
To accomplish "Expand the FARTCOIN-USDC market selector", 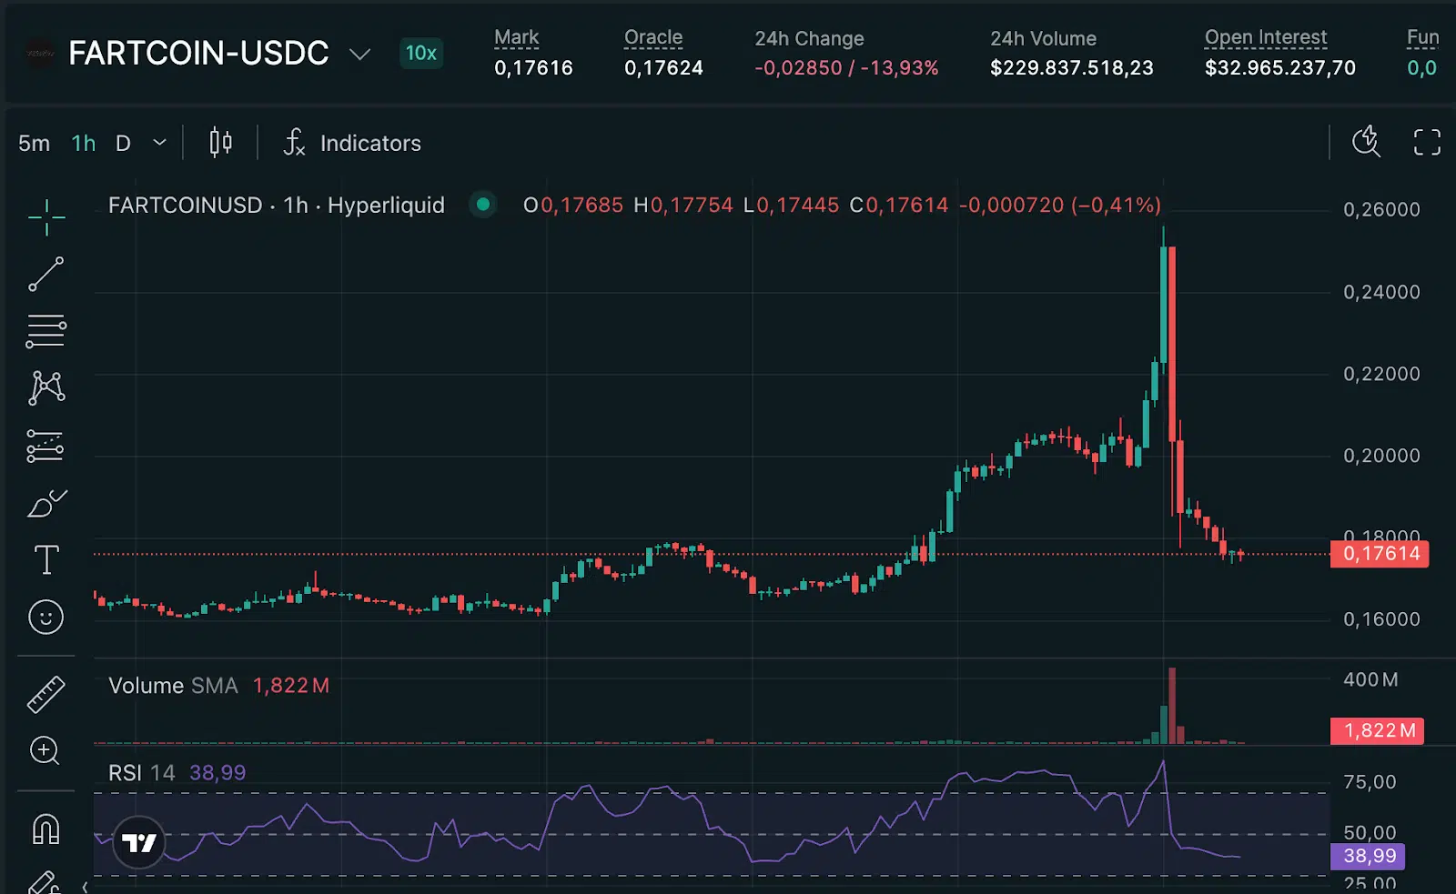I will pos(359,55).
